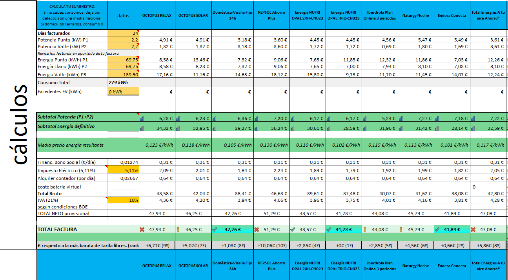Click the 0,101 €/kWh average price cell
Image resolution: width=508 pixels, height=280 pixels.
pos(452,145)
